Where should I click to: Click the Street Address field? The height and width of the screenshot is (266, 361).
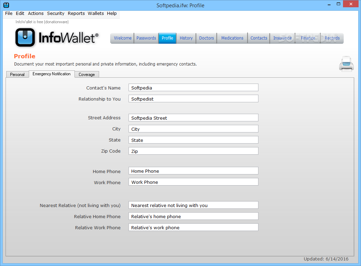pyautogui.click(x=193, y=118)
